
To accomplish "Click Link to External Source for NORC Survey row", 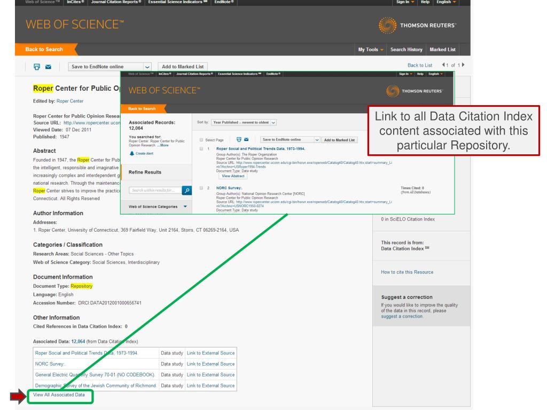I will (210, 364).
